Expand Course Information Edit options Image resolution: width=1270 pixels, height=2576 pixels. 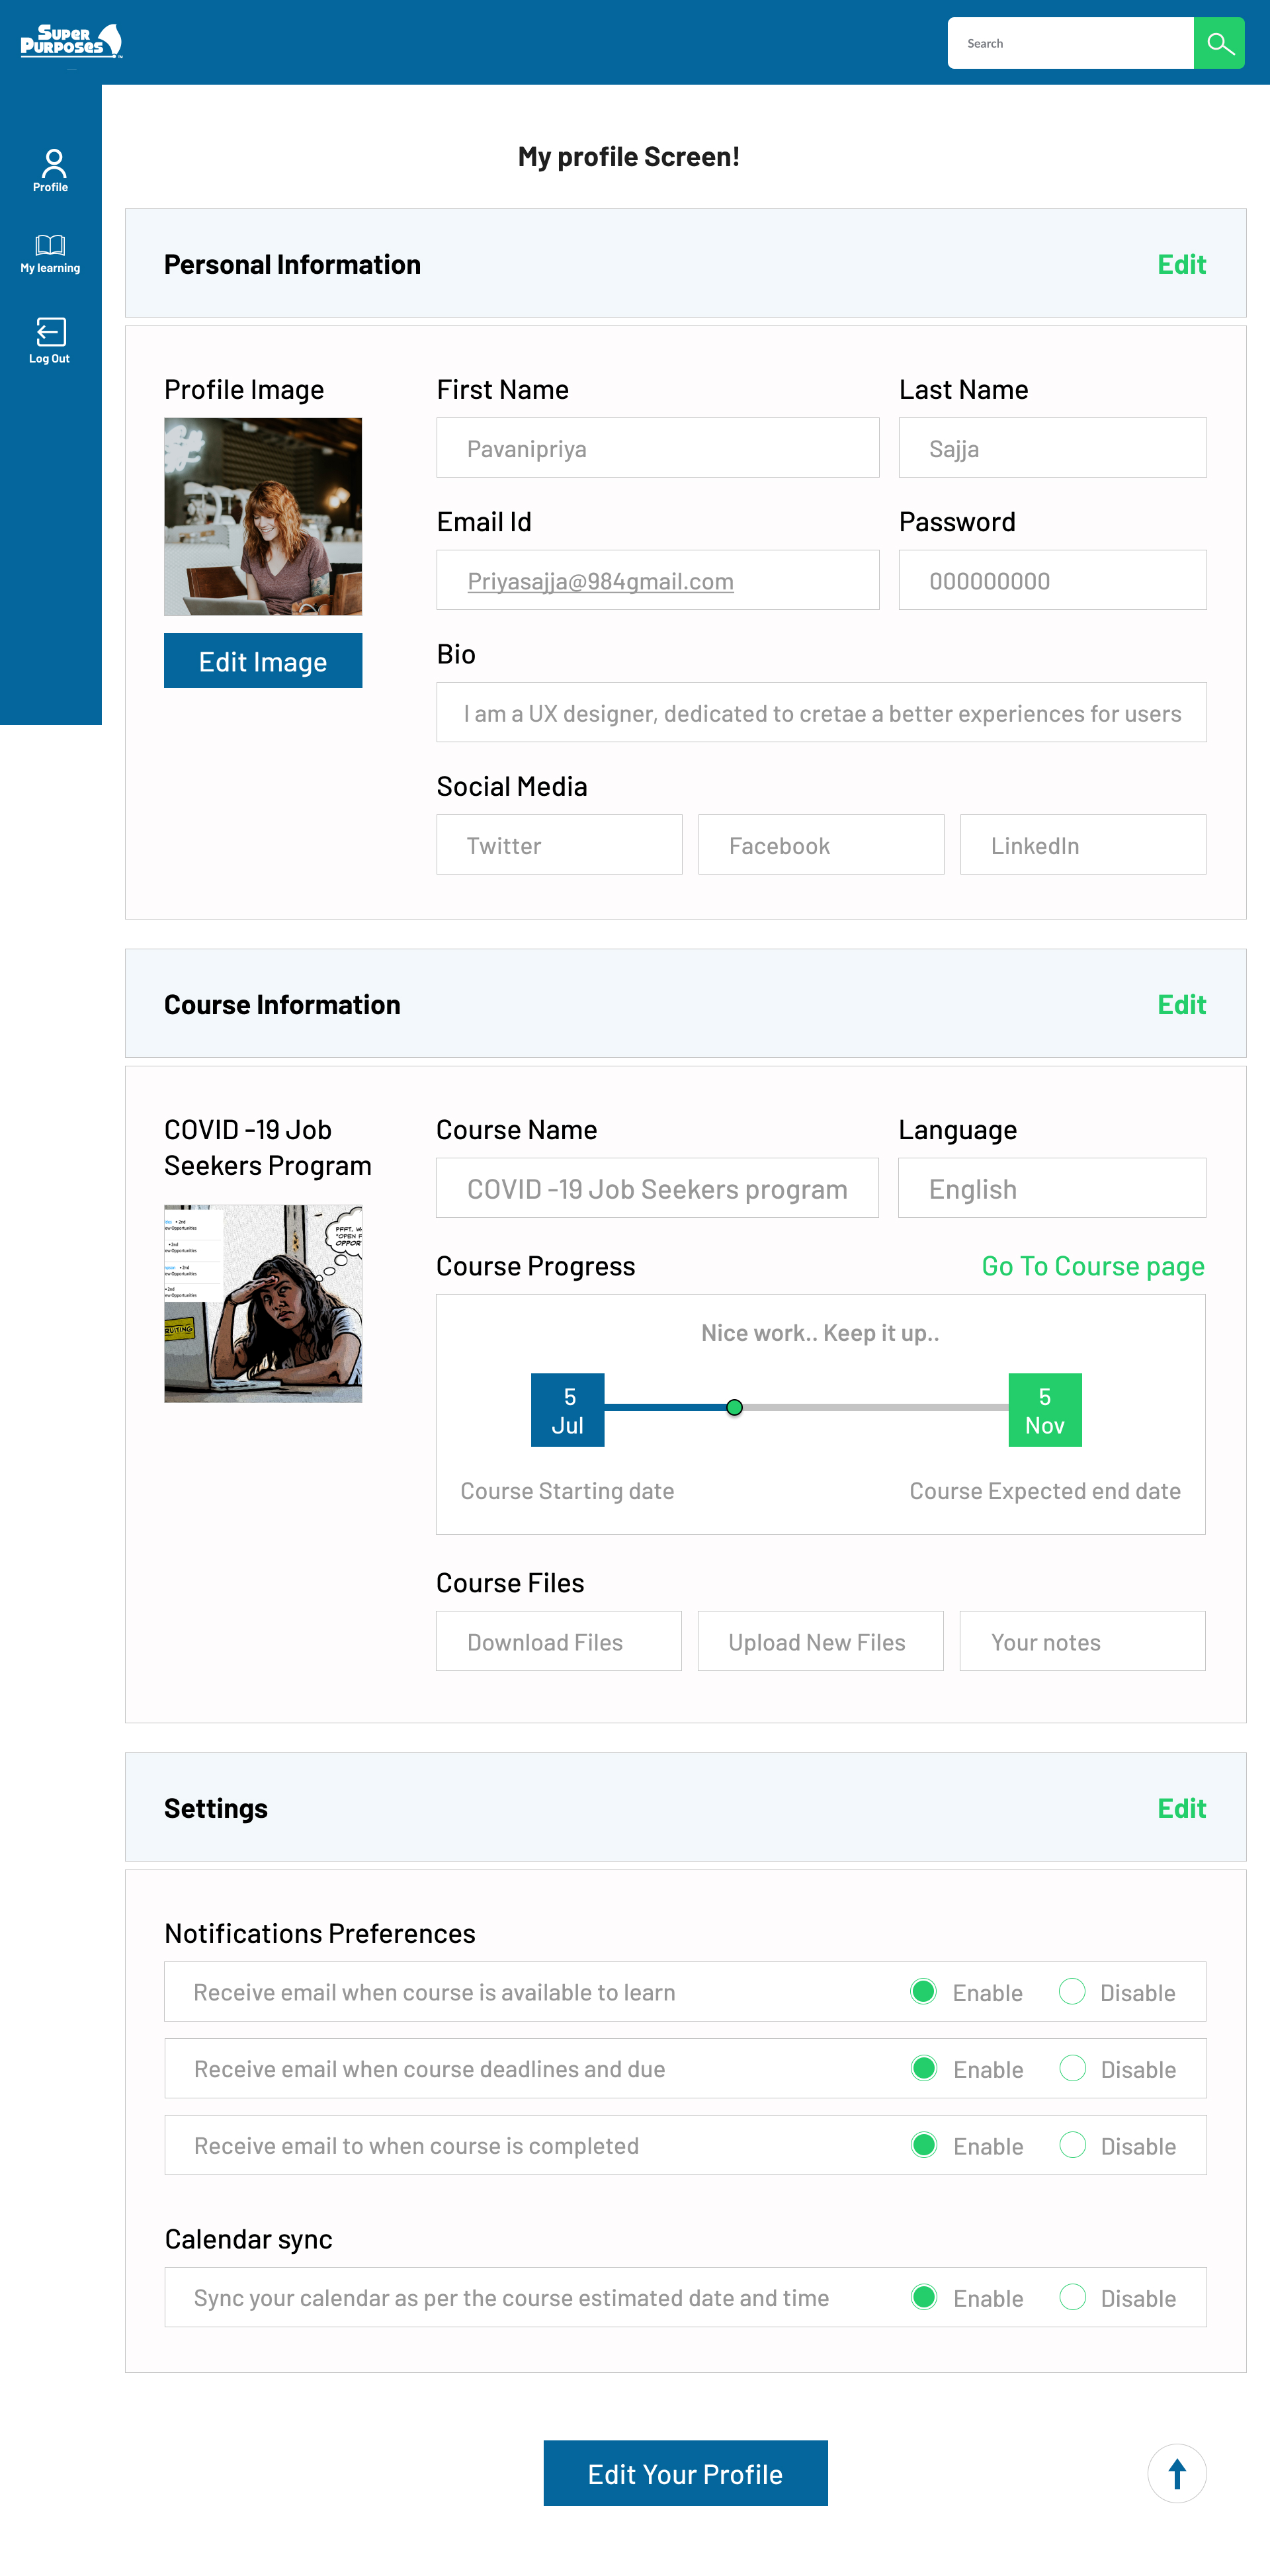click(1181, 1004)
